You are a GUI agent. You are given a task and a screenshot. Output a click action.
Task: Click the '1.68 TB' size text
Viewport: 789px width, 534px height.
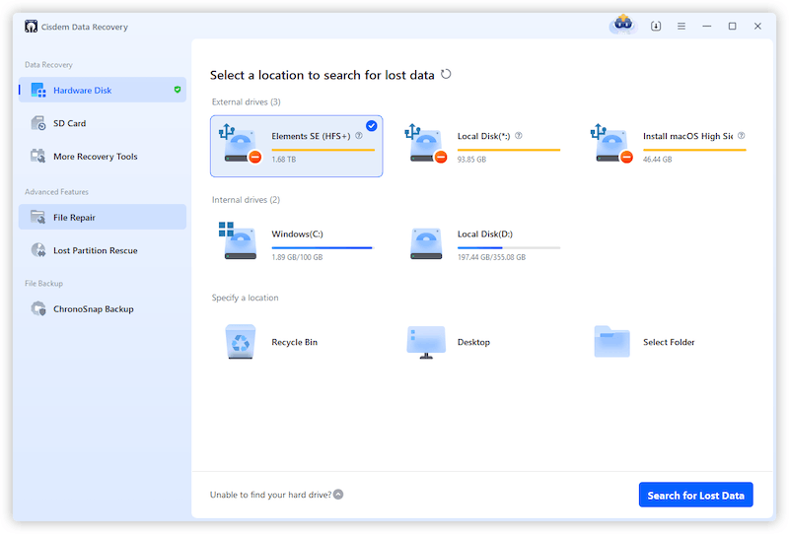(284, 160)
